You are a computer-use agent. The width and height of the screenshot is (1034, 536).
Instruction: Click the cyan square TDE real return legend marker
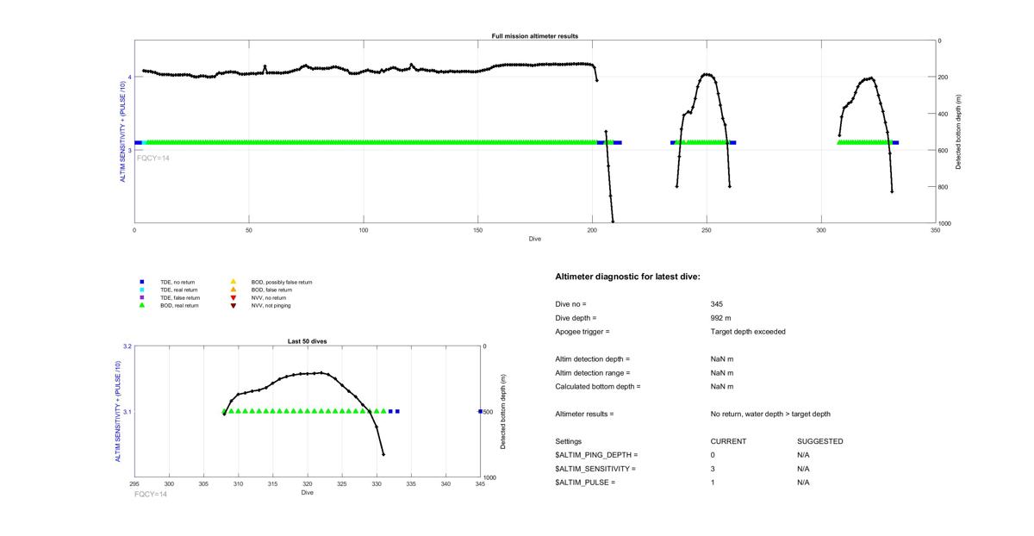click(142, 290)
